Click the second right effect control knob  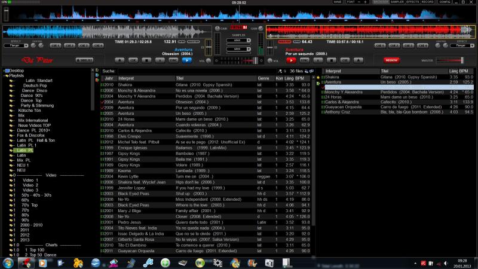tap(445, 45)
